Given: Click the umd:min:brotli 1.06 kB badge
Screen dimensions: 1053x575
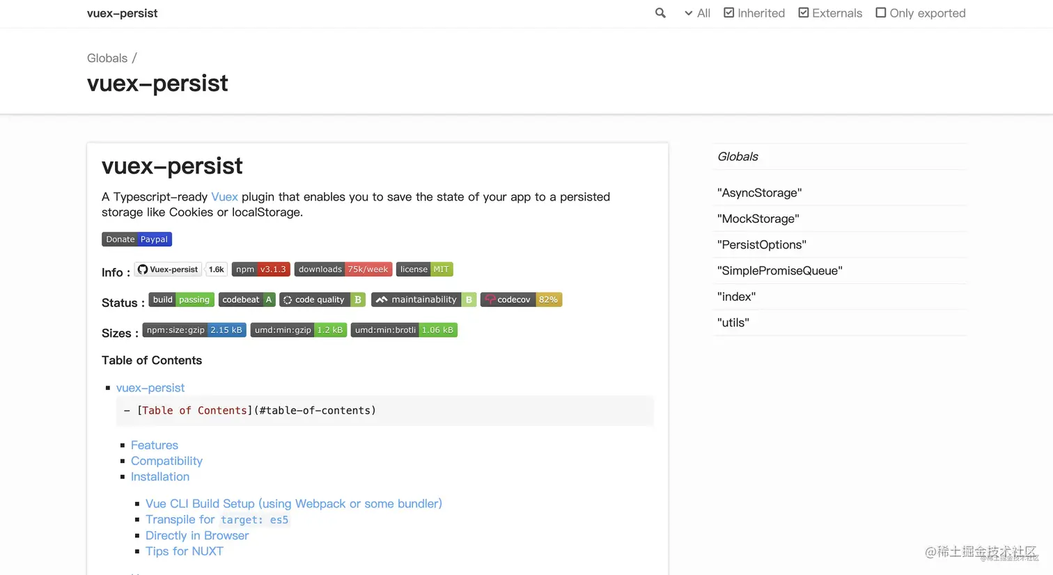Looking at the screenshot, I should 404,330.
